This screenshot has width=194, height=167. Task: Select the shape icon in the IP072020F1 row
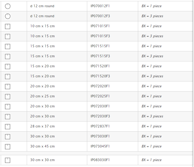(8, 86)
